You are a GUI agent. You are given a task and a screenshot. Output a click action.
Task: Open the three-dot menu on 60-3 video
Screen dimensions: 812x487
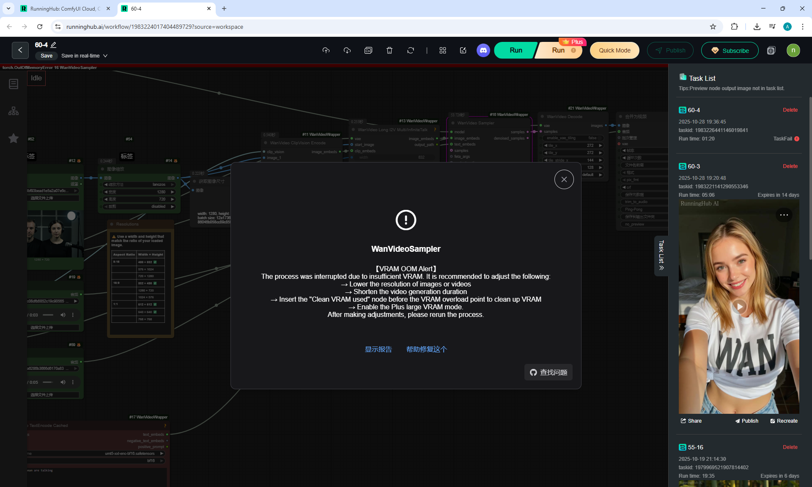(784, 215)
